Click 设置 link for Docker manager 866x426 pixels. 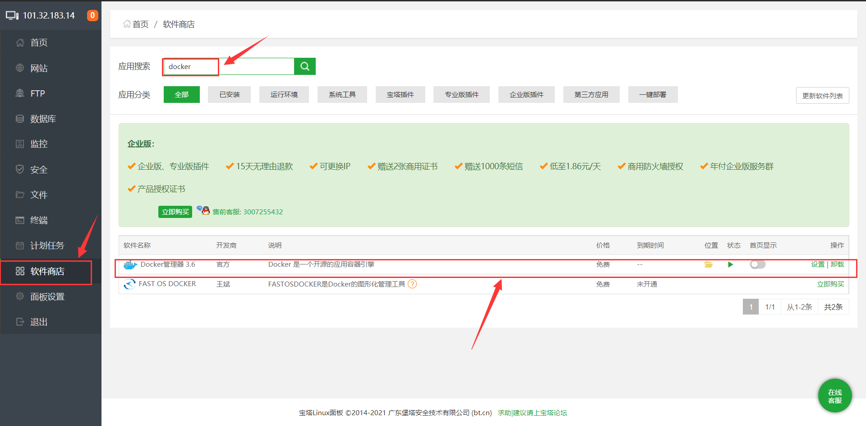click(818, 264)
